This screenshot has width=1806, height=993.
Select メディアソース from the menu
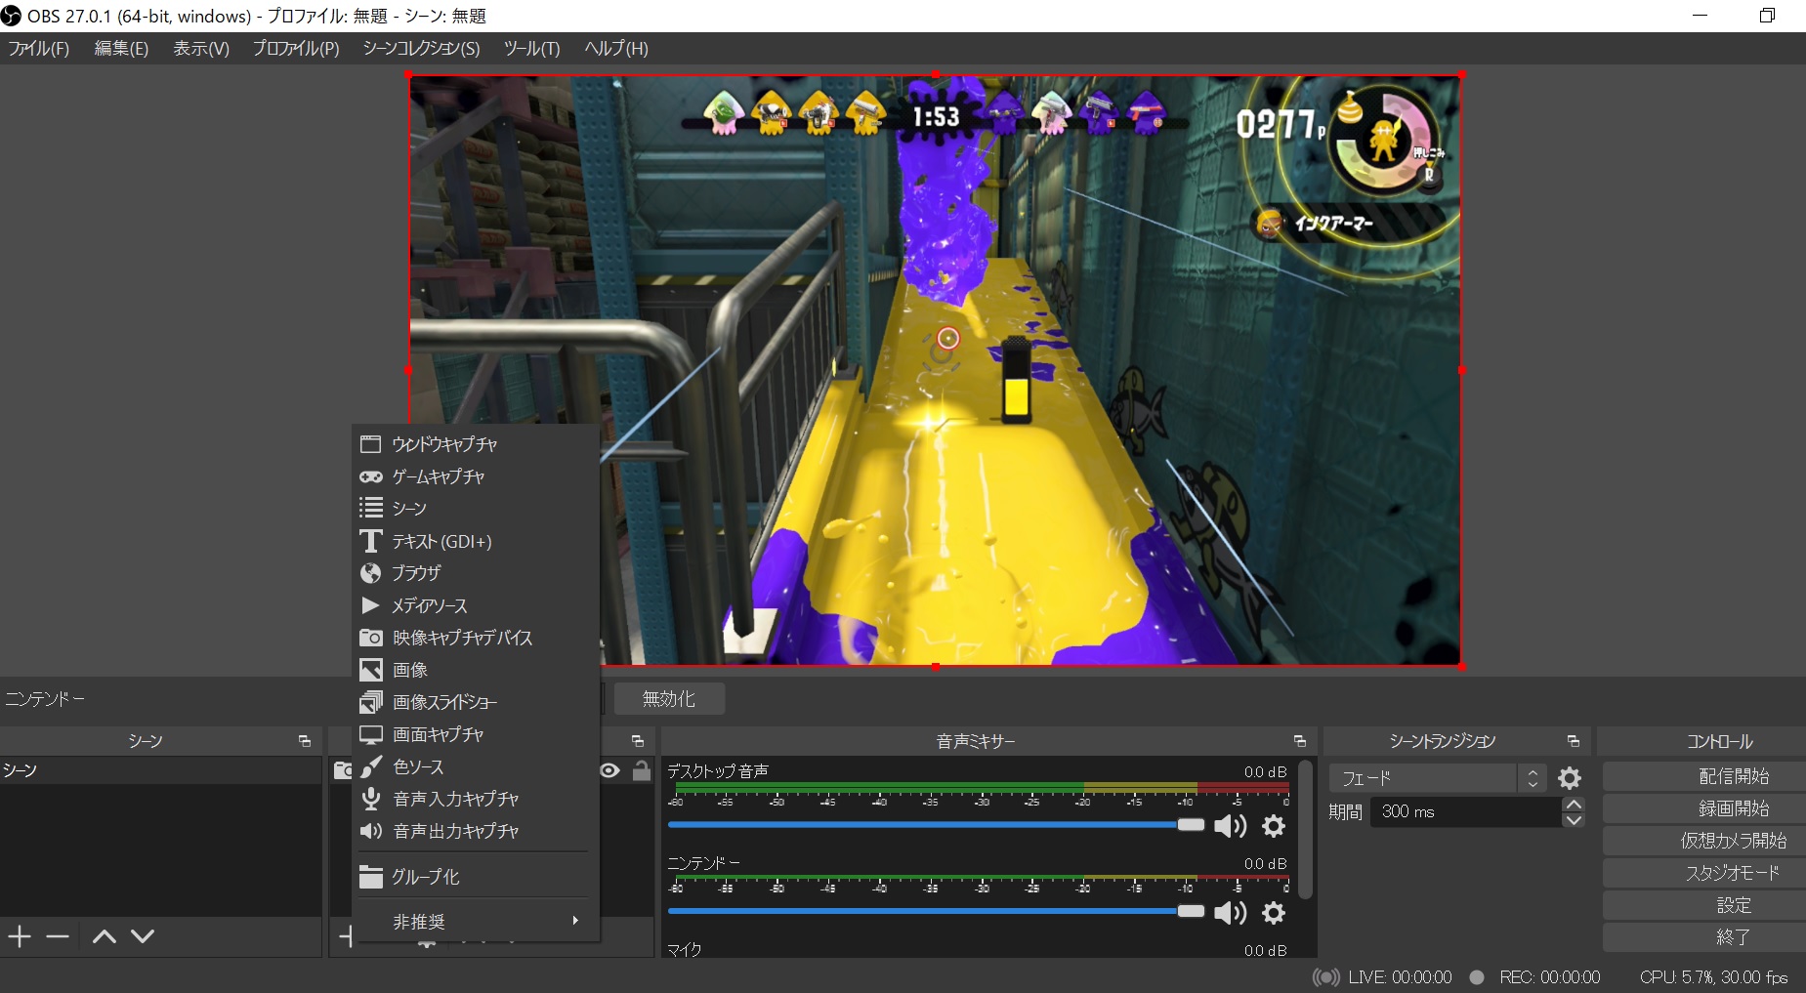pyautogui.click(x=477, y=605)
